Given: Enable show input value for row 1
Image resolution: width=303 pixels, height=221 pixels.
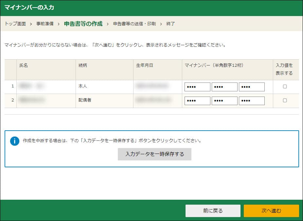Looking at the screenshot, I should pyautogui.click(x=285, y=86).
